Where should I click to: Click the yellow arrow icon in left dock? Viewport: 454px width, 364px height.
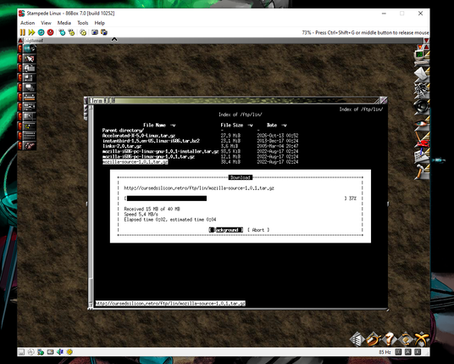[30, 126]
